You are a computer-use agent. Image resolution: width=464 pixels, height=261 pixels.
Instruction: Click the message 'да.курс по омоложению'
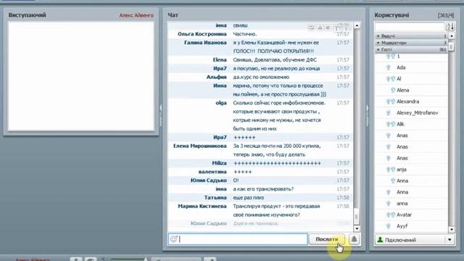click(261, 77)
